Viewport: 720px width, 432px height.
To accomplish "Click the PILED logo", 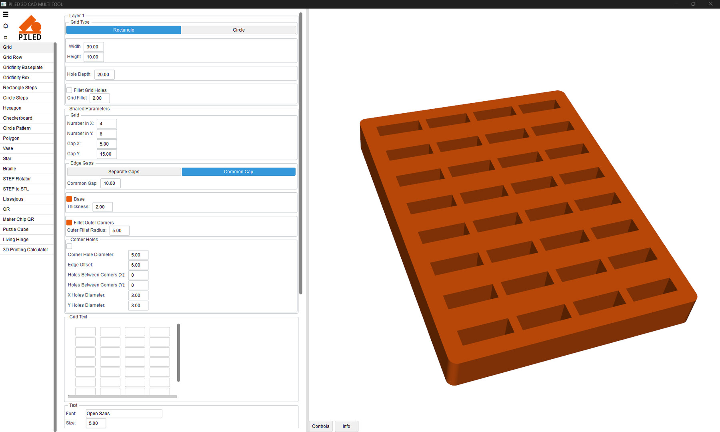I will [30, 28].
